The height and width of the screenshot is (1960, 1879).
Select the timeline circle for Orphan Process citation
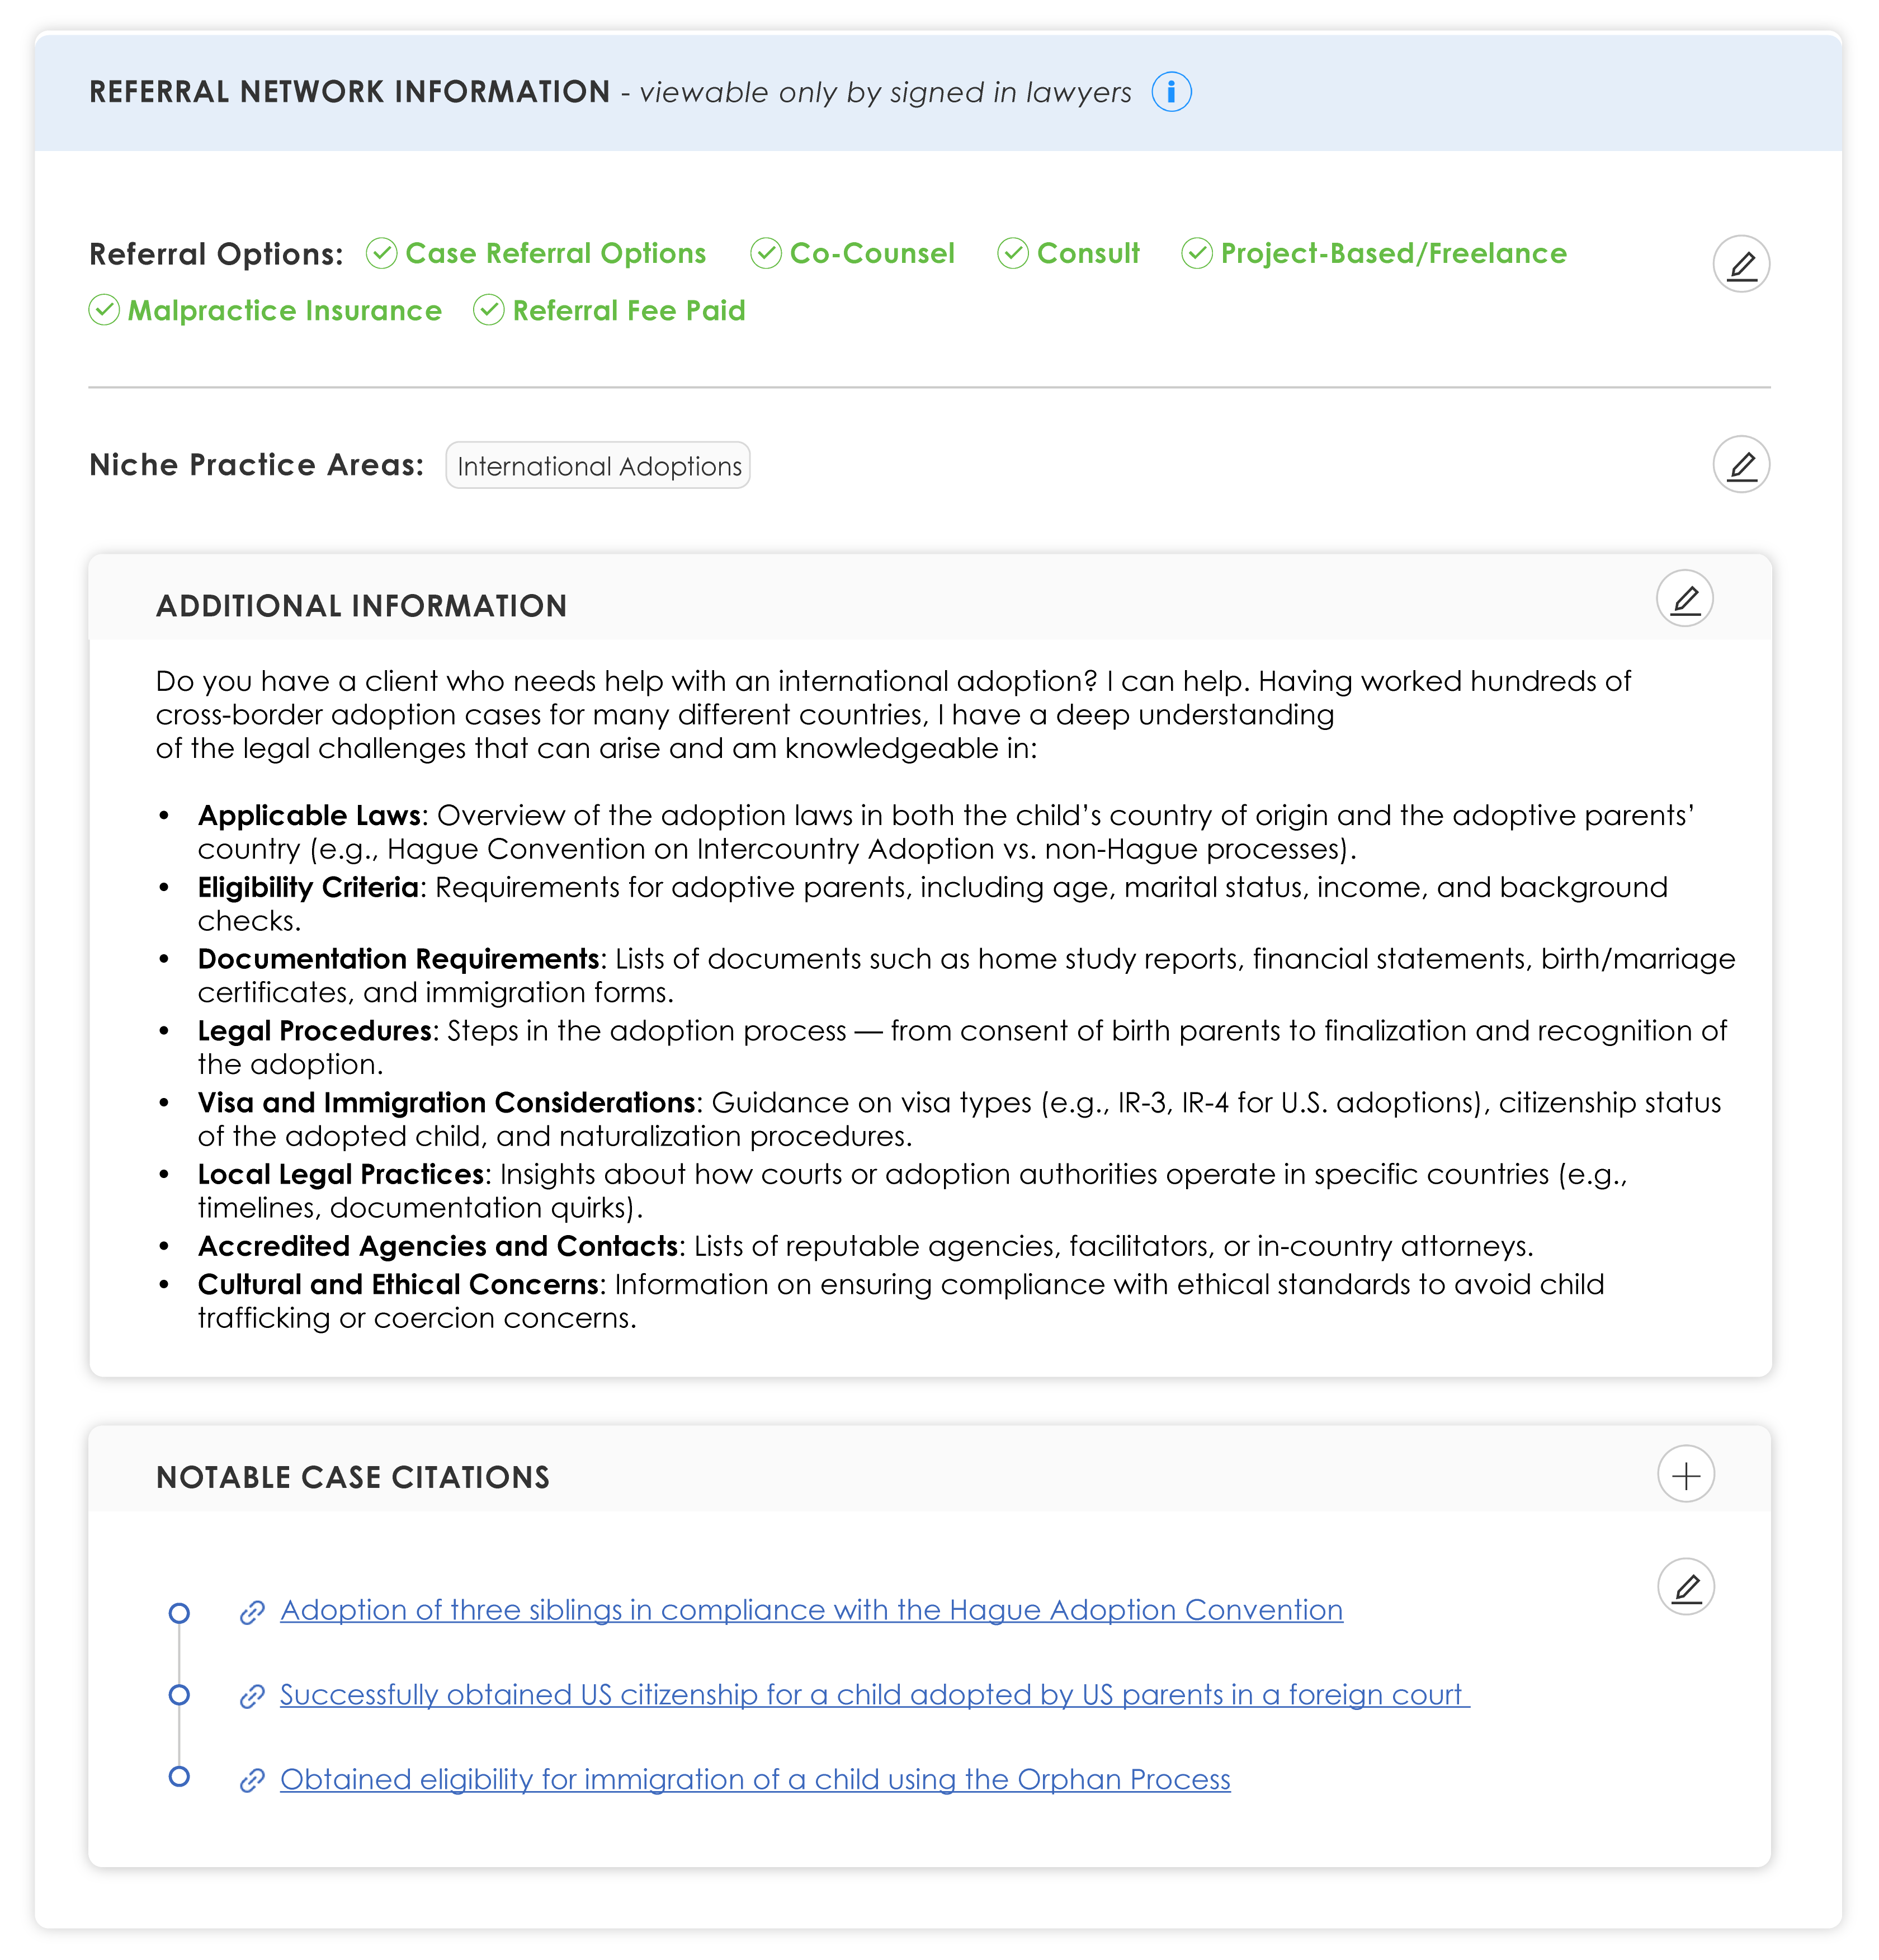click(x=179, y=1776)
